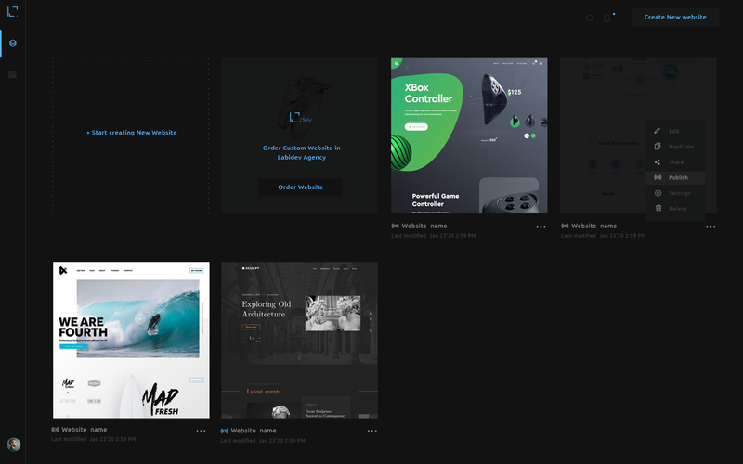Select Duplicate in the context menu

point(680,147)
